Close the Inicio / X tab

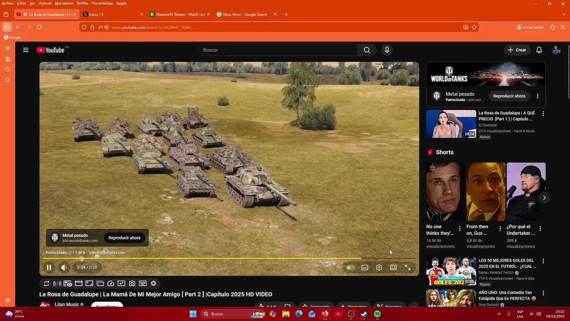pyautogui.click(x=142, y=14)
